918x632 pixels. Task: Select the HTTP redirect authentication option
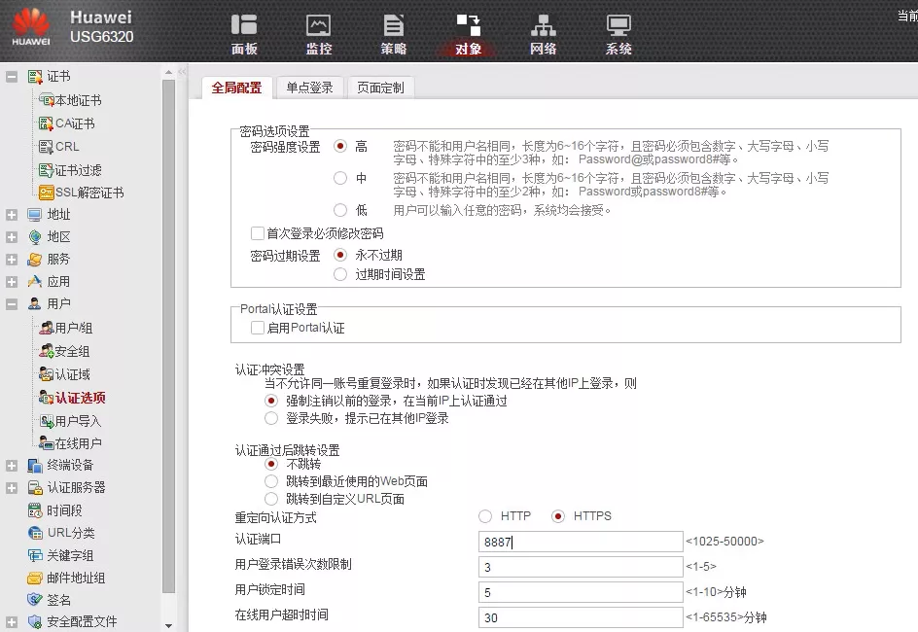coord(486,516)
